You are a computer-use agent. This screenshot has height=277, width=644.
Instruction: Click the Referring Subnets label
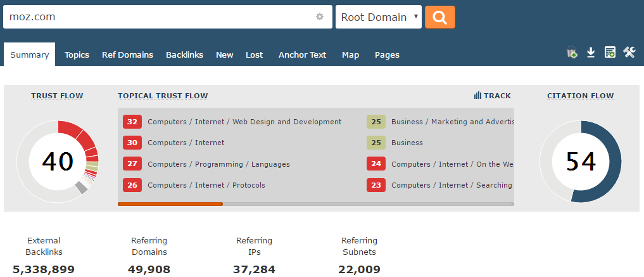(360, 246)
